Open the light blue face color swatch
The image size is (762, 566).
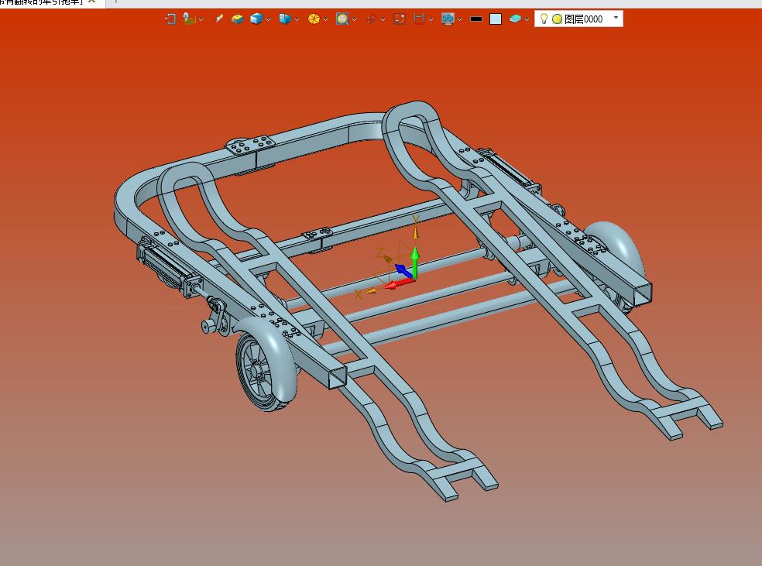coord(496,19)
